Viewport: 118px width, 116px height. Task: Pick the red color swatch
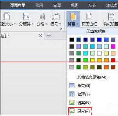[113, 60]
